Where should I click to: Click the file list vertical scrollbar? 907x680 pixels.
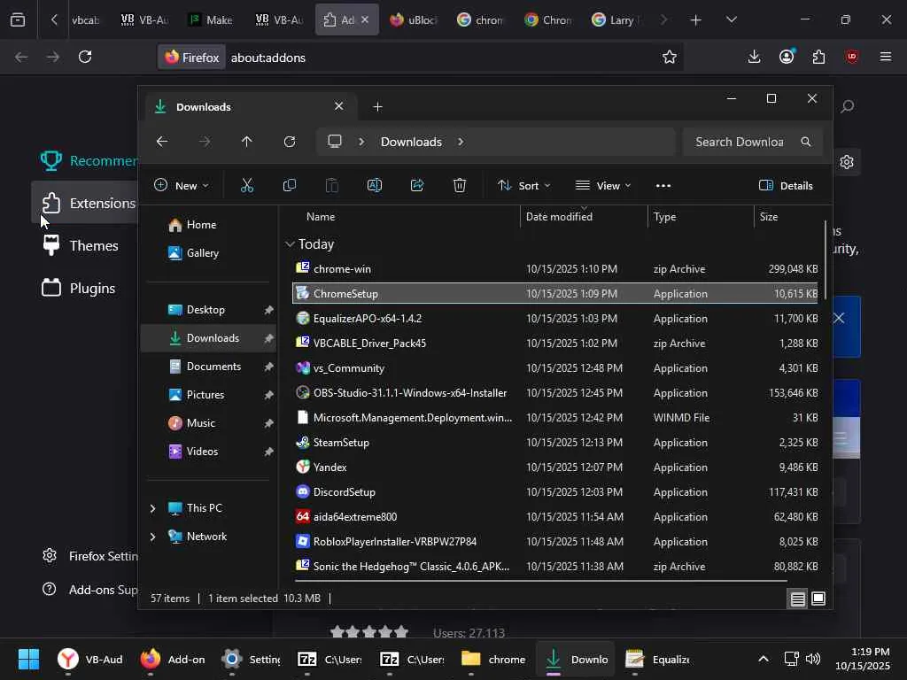(x=825, y=260)
